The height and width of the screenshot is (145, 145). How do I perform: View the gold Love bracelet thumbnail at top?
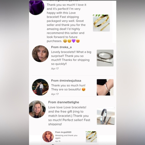click(101, 23)
